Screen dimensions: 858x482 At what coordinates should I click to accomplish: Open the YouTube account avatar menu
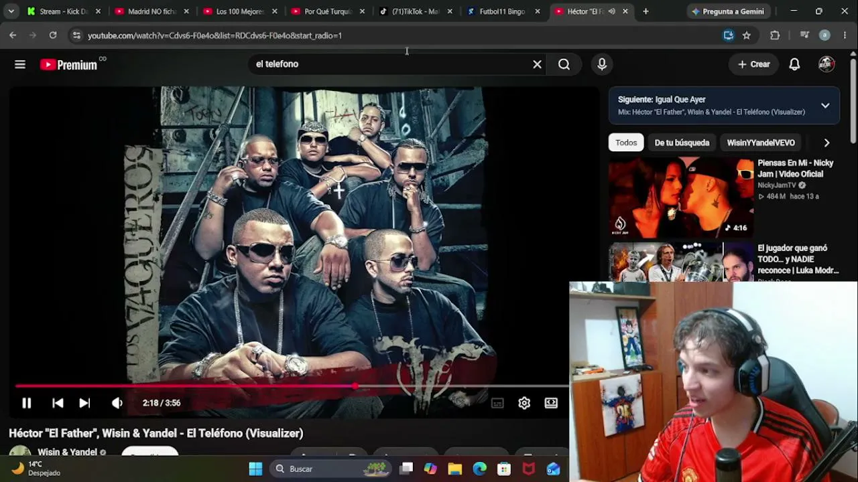(x=826, y=64)
